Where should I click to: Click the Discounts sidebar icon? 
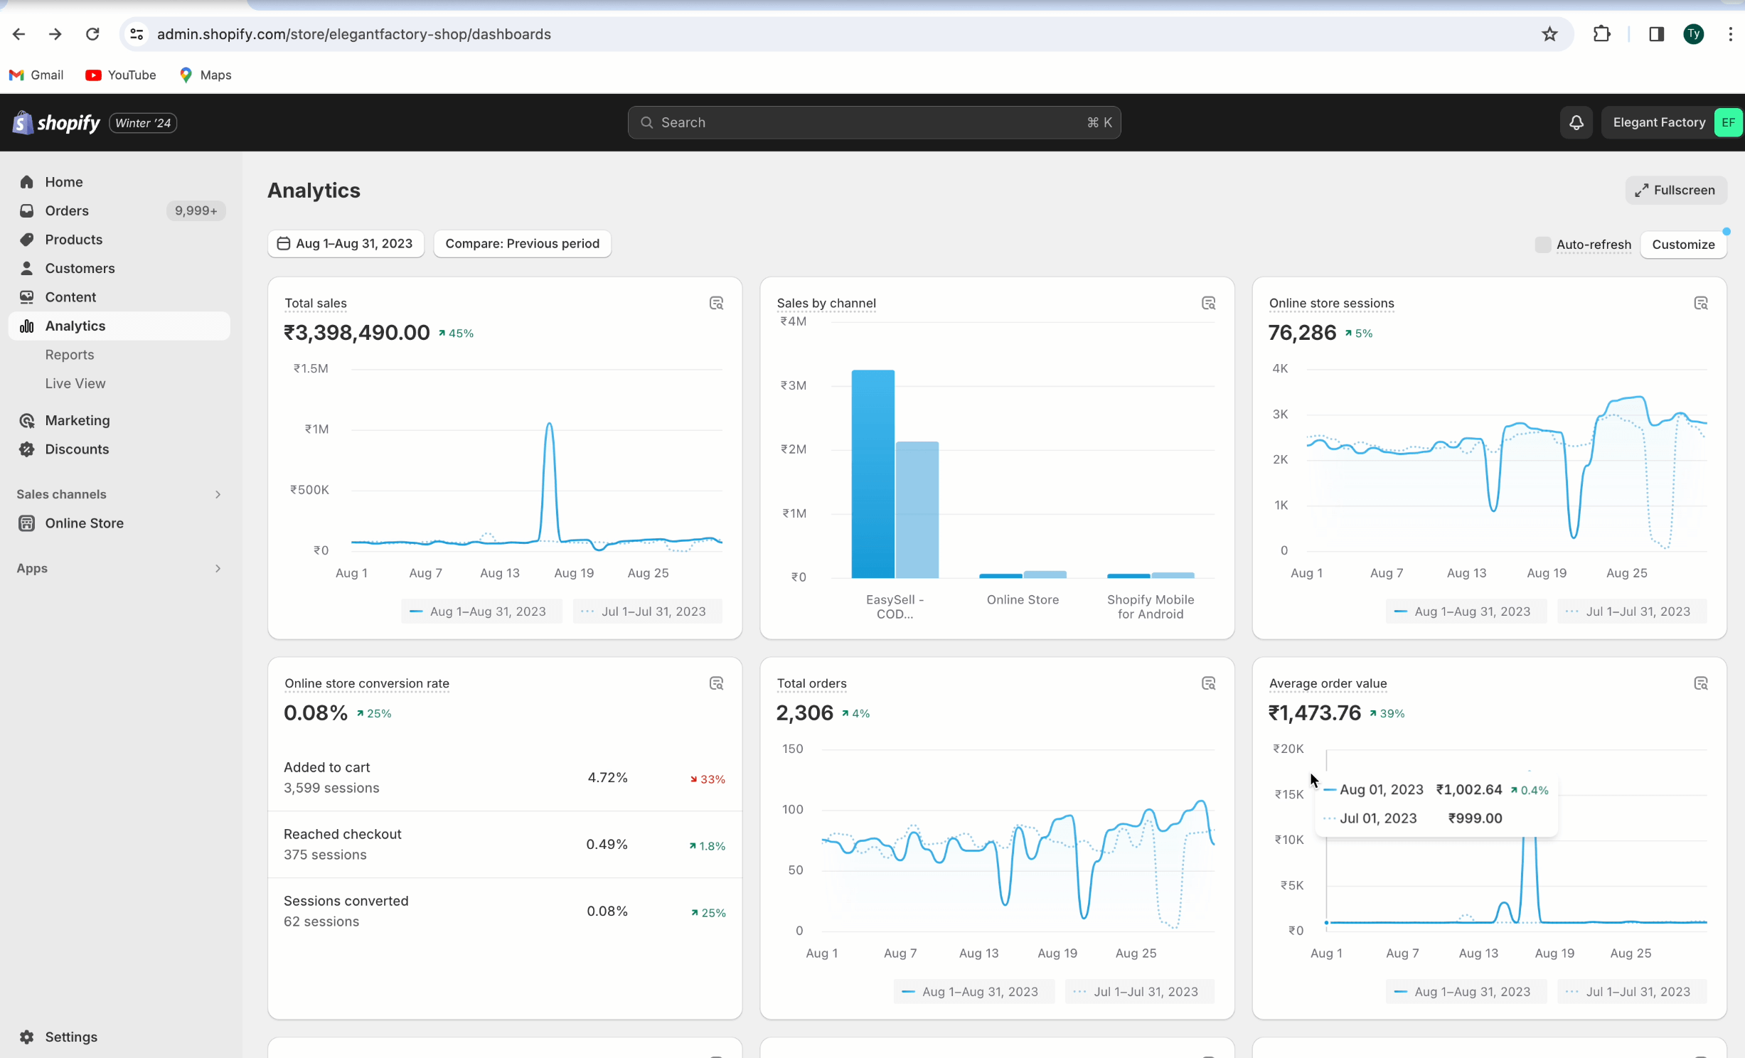pos(27,449)
